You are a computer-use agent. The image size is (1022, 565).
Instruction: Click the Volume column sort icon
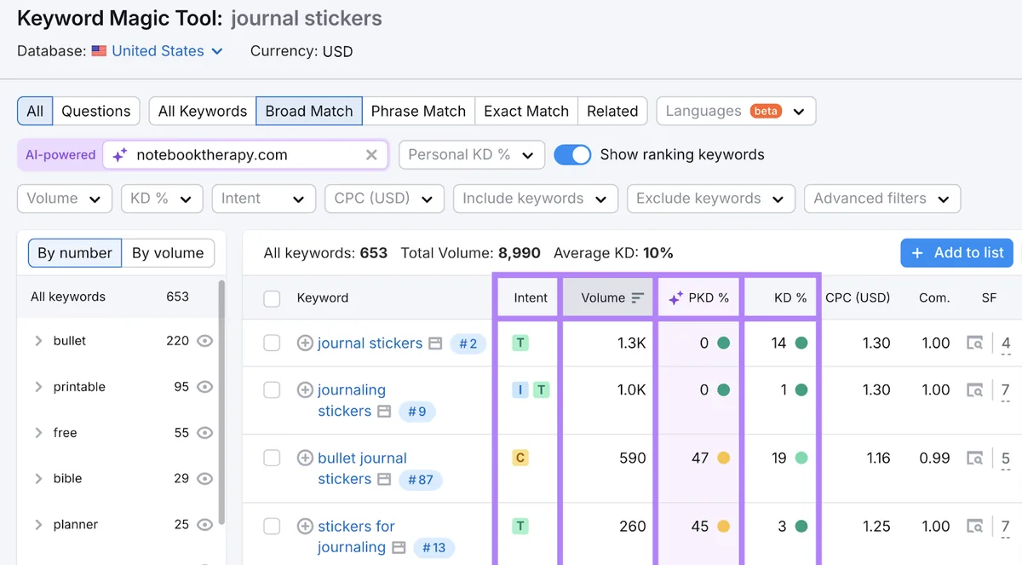point(637,298)
